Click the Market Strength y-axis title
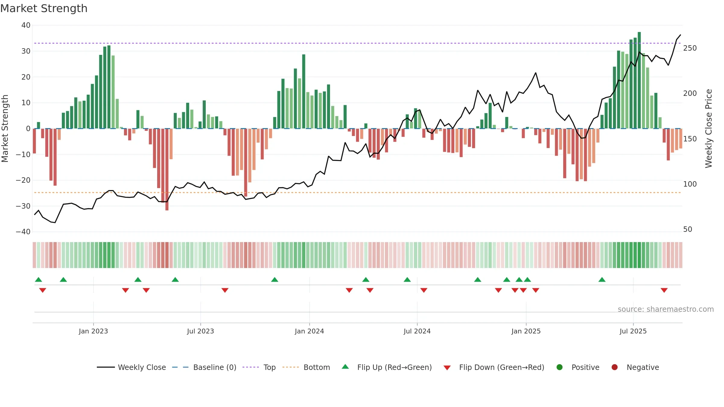724x407 pixels. [5, 128]
